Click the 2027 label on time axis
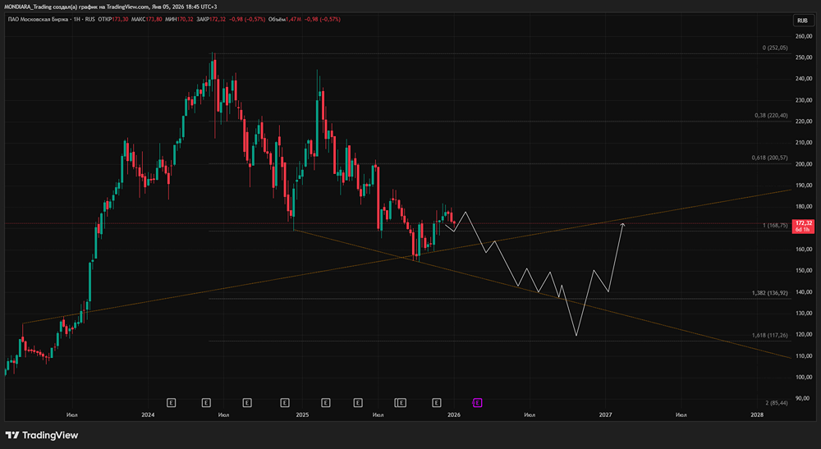This screenshot has width=821, height=449. click(x=606, y=415)
